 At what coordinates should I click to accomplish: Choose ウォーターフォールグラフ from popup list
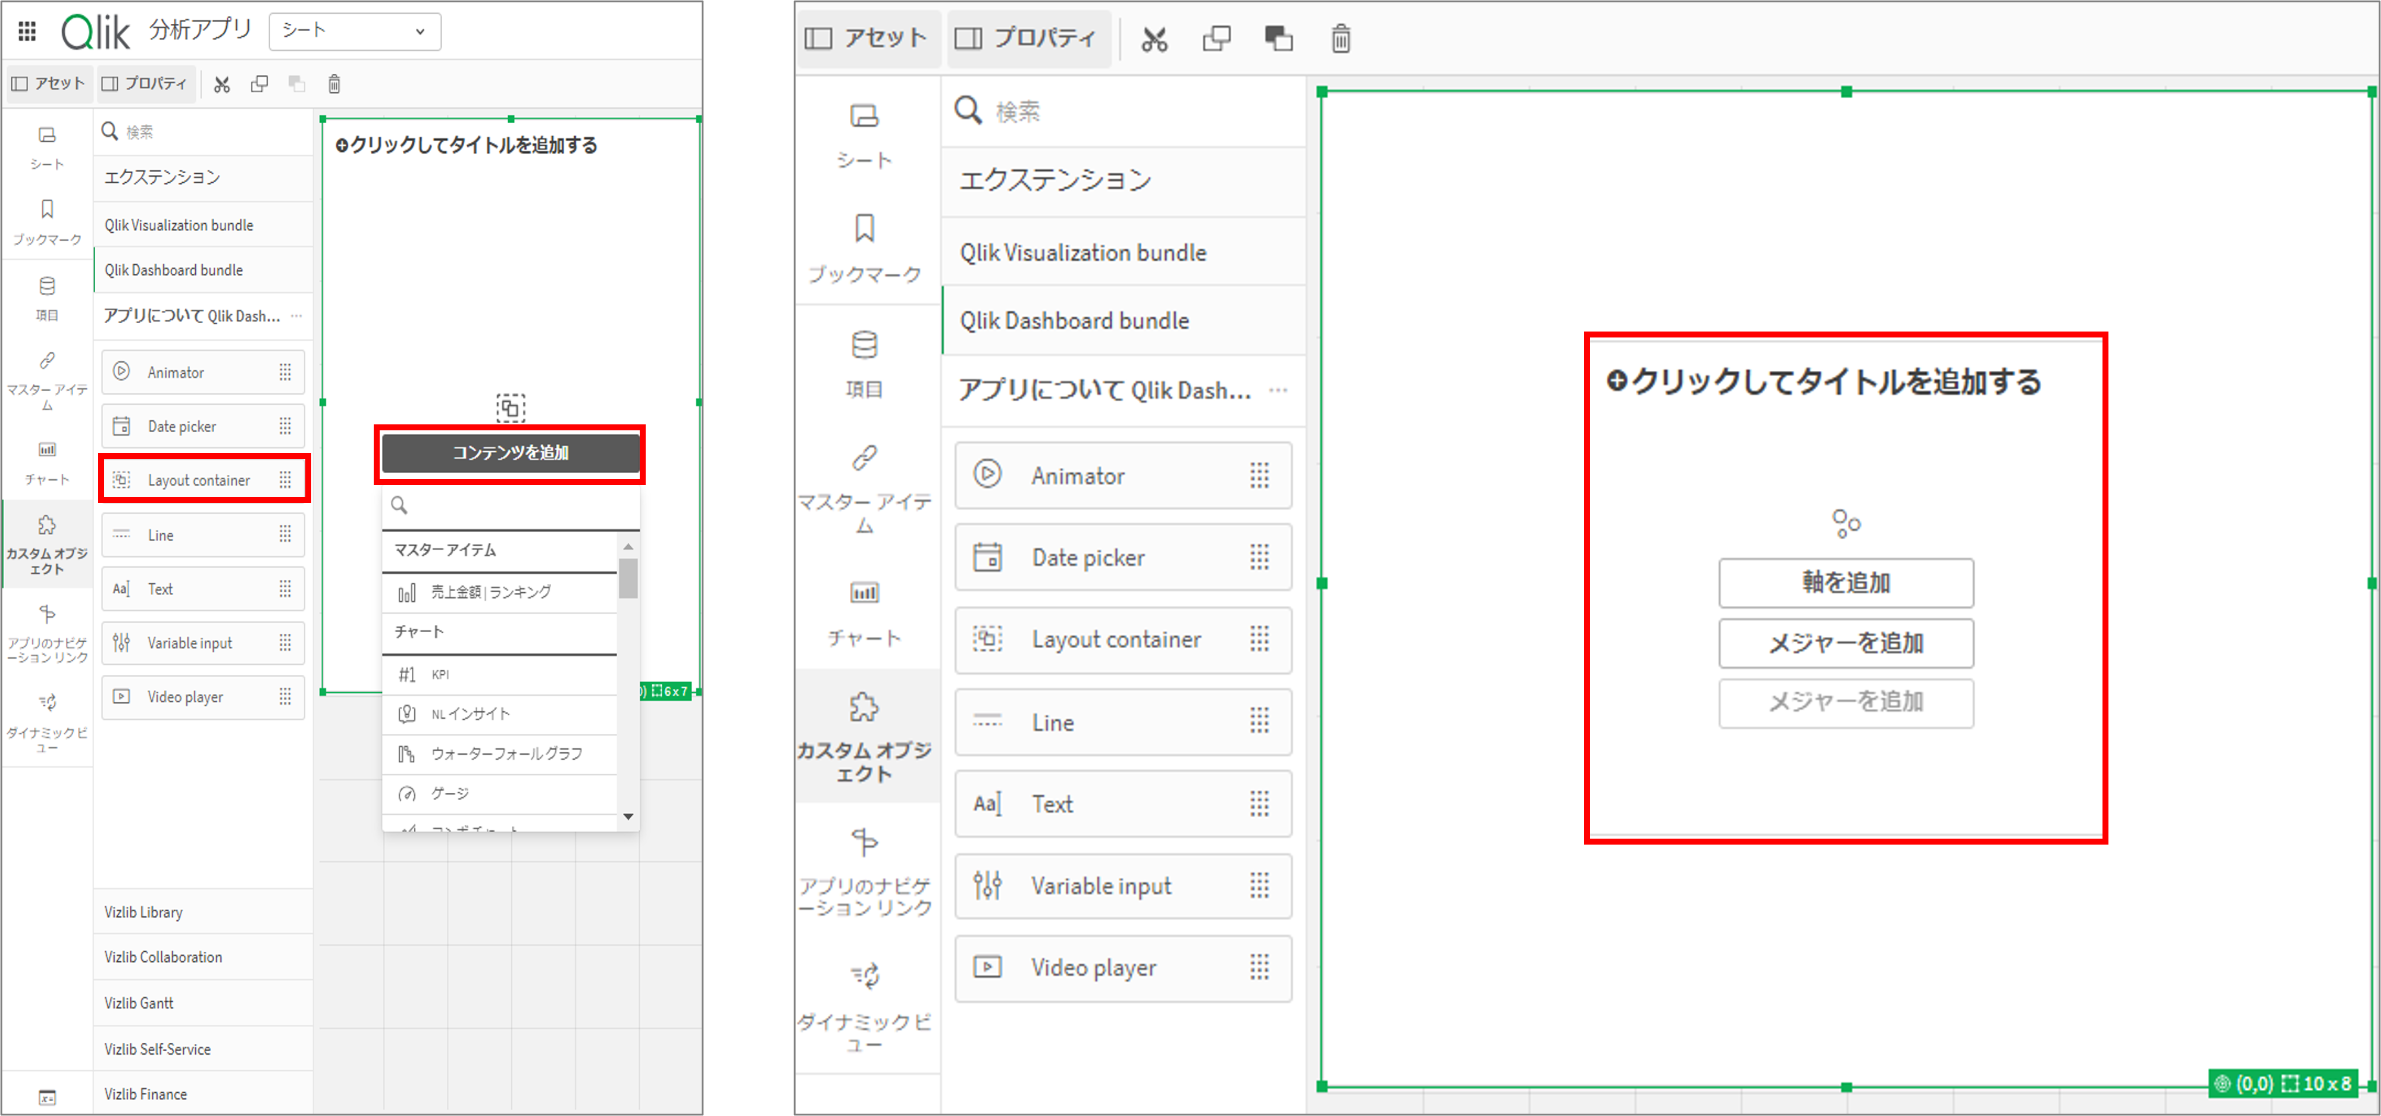click(x=499, y=754)
